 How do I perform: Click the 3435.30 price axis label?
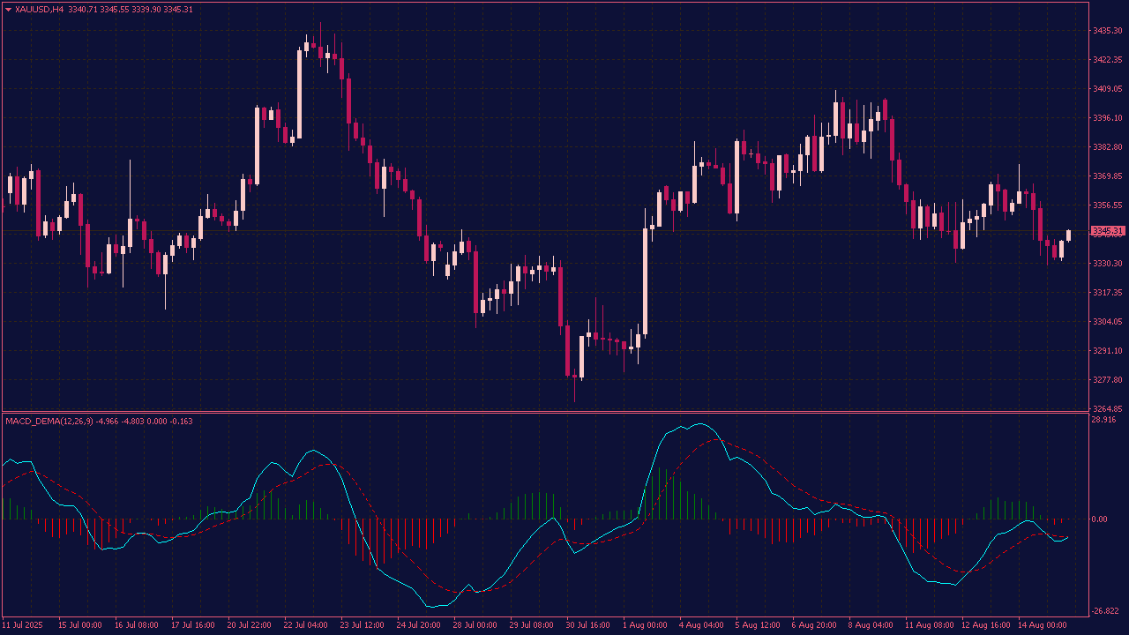1107,31
